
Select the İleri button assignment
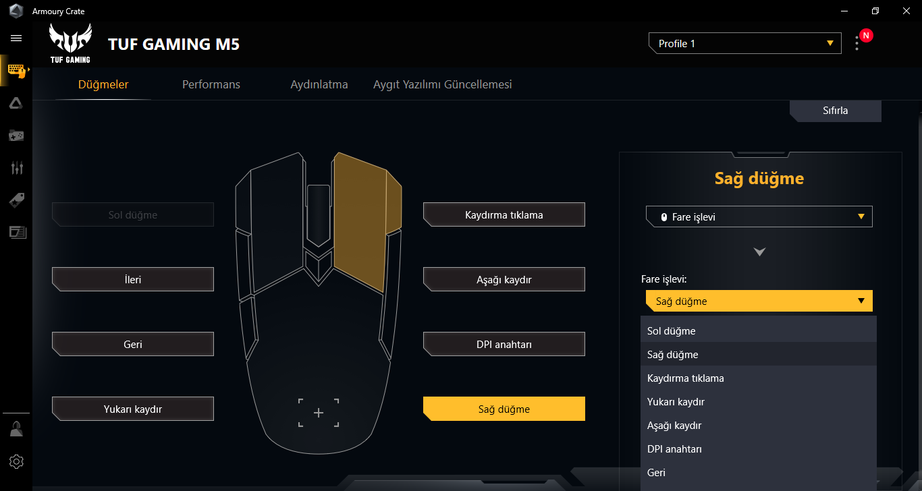coord(133,279)
